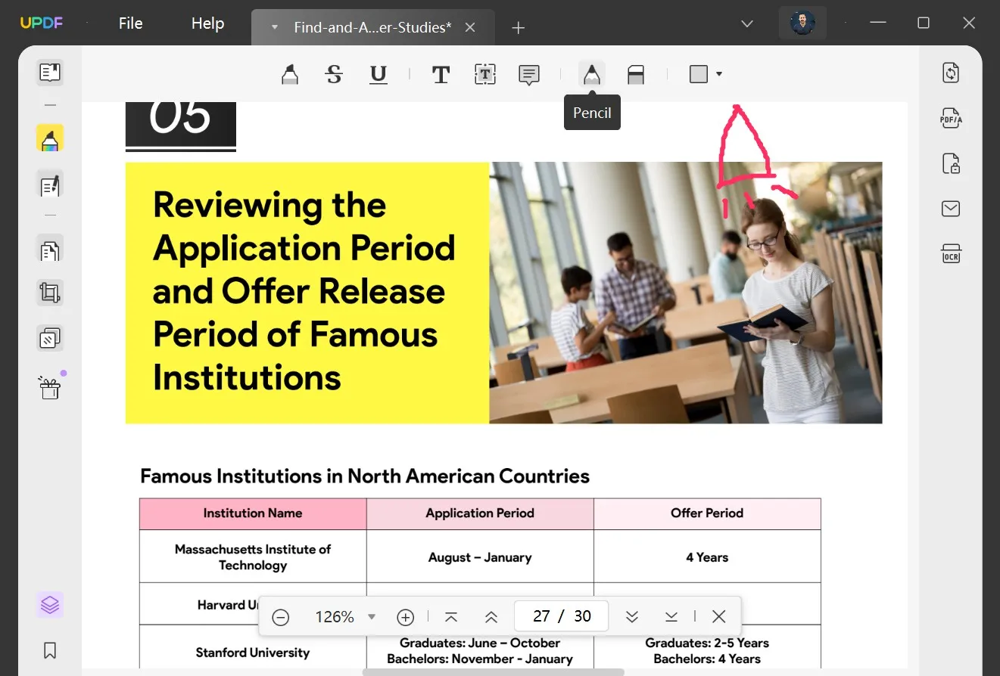Toggle the Comment mode in left sidebar
This screenshot has height=676, width=1000.
[x=50, y=138]
